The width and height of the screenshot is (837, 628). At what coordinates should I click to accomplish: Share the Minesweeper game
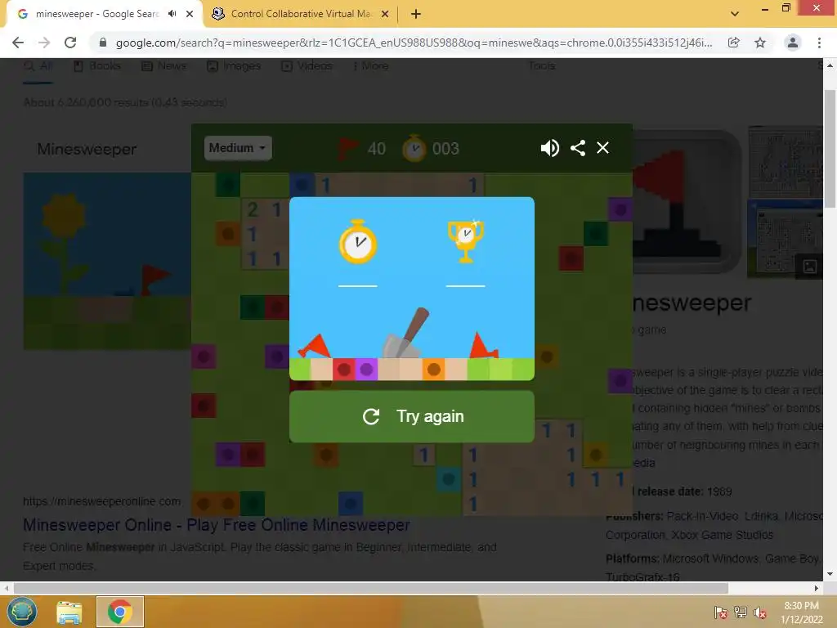(x=578, y=148)
